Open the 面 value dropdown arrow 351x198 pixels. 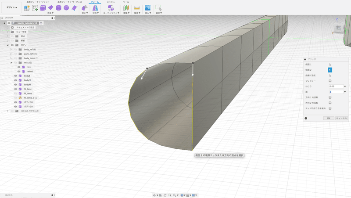(345, 92)
